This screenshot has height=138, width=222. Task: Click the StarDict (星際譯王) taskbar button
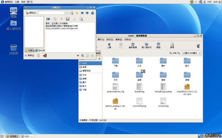(13, 136)
